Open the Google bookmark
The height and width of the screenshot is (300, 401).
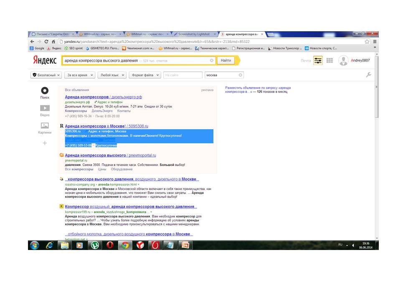[x=37, y=48]
